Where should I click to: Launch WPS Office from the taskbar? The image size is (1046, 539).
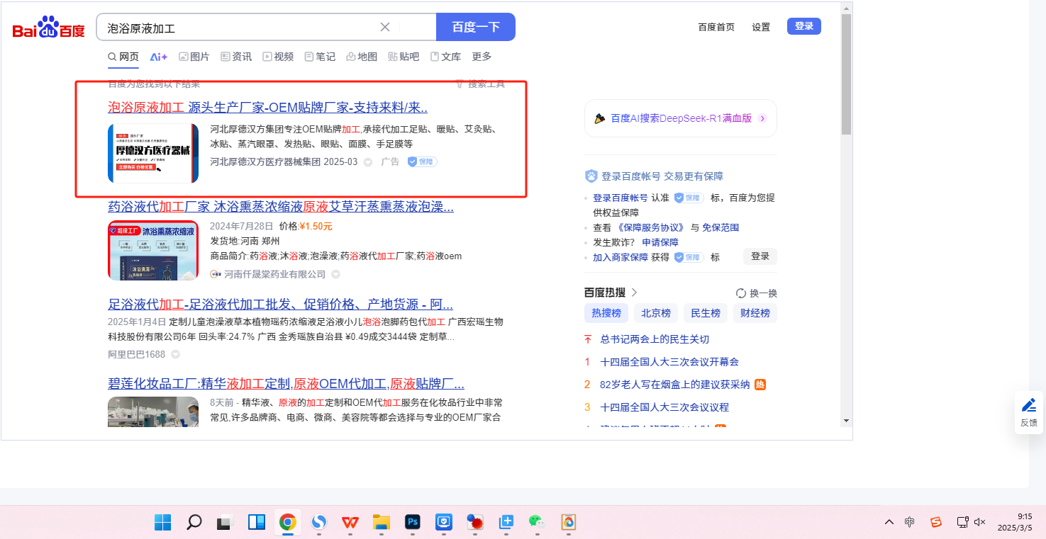[350, 523]
